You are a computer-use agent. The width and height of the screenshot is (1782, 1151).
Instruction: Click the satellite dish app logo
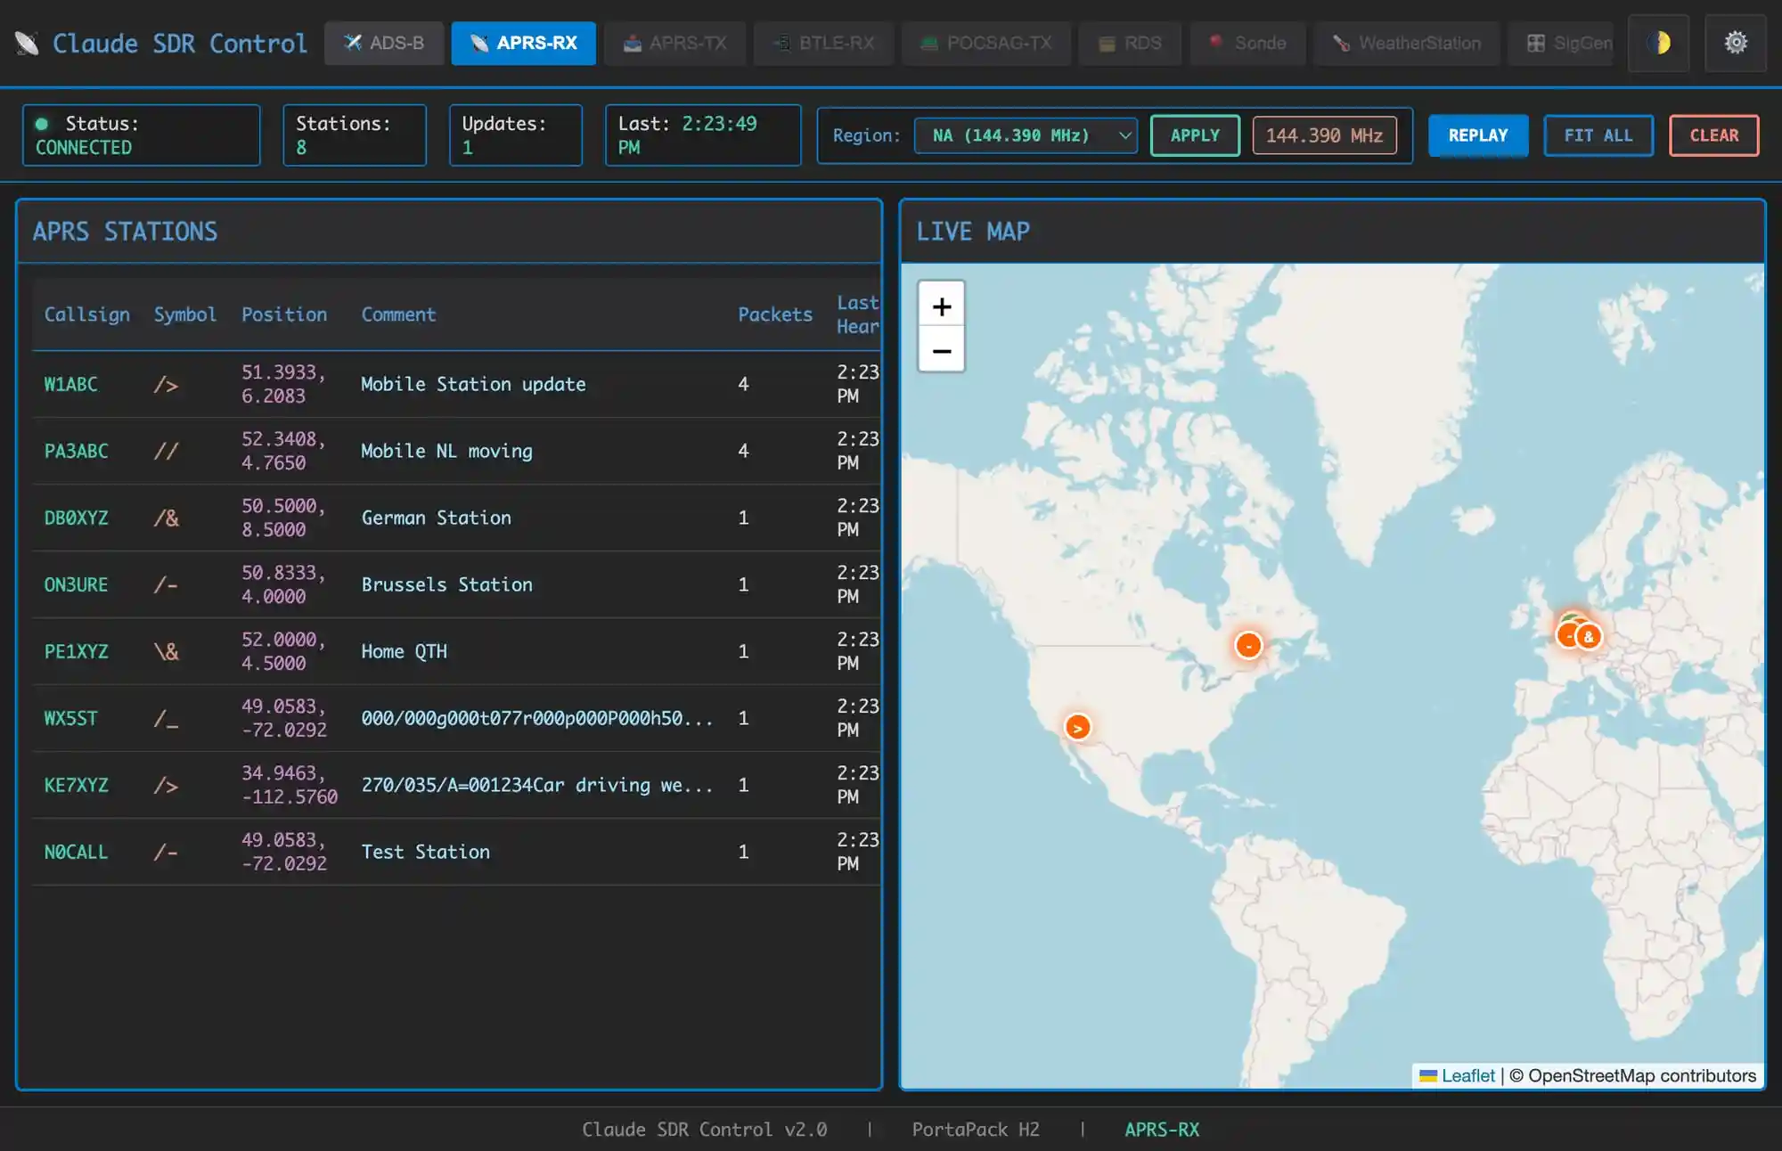pos(27,43)
